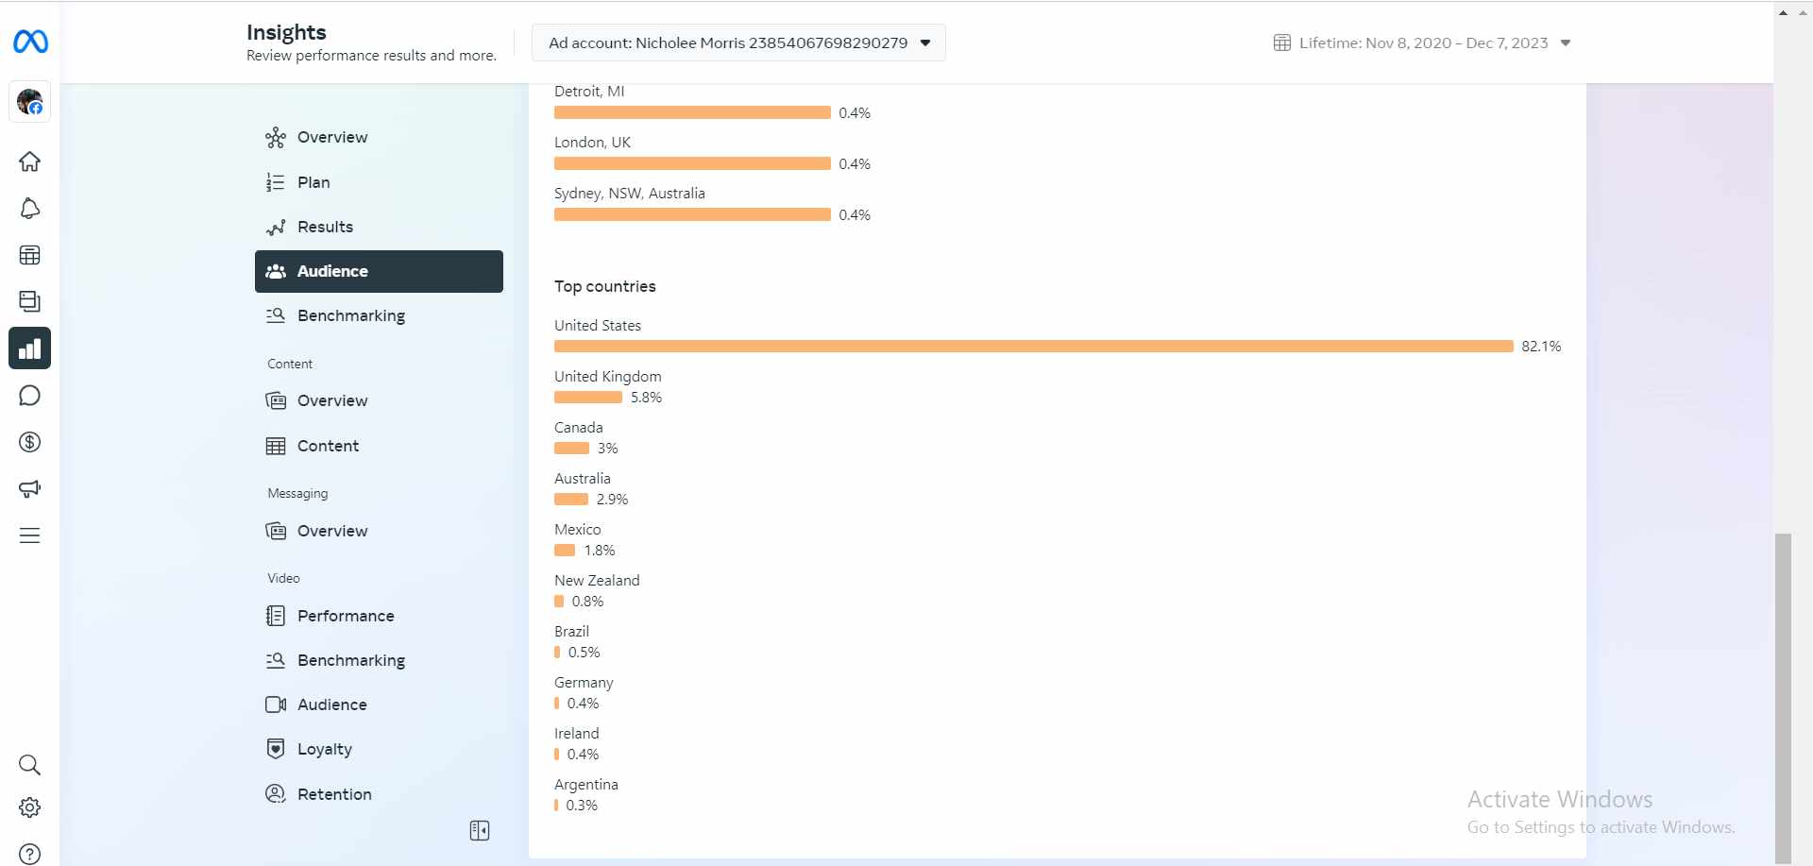The width and height of the screenshot is (1813, 866).
Task: Open the Content table item
Action: click(379, 446)
